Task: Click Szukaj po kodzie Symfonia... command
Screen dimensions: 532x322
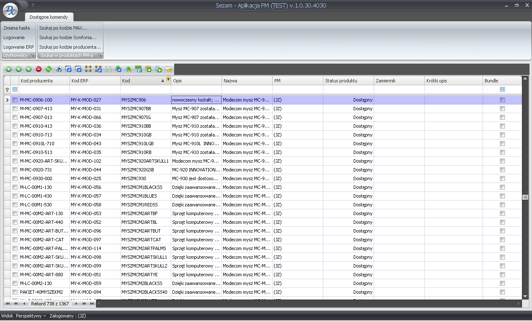Action: [x=68, y=37]
